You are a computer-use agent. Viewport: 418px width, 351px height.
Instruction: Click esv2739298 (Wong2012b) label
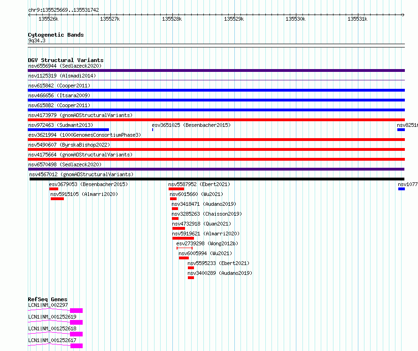(x=207, y=243)
